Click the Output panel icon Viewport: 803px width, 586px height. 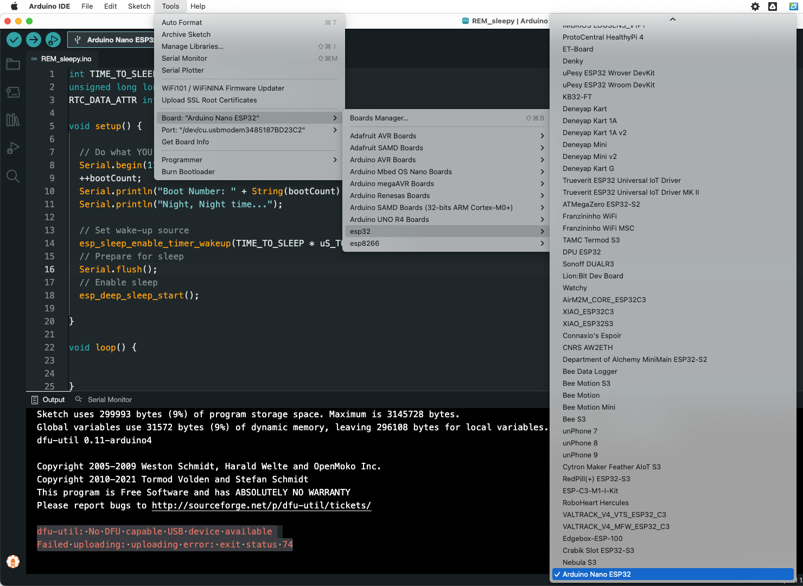click(35, 400)
